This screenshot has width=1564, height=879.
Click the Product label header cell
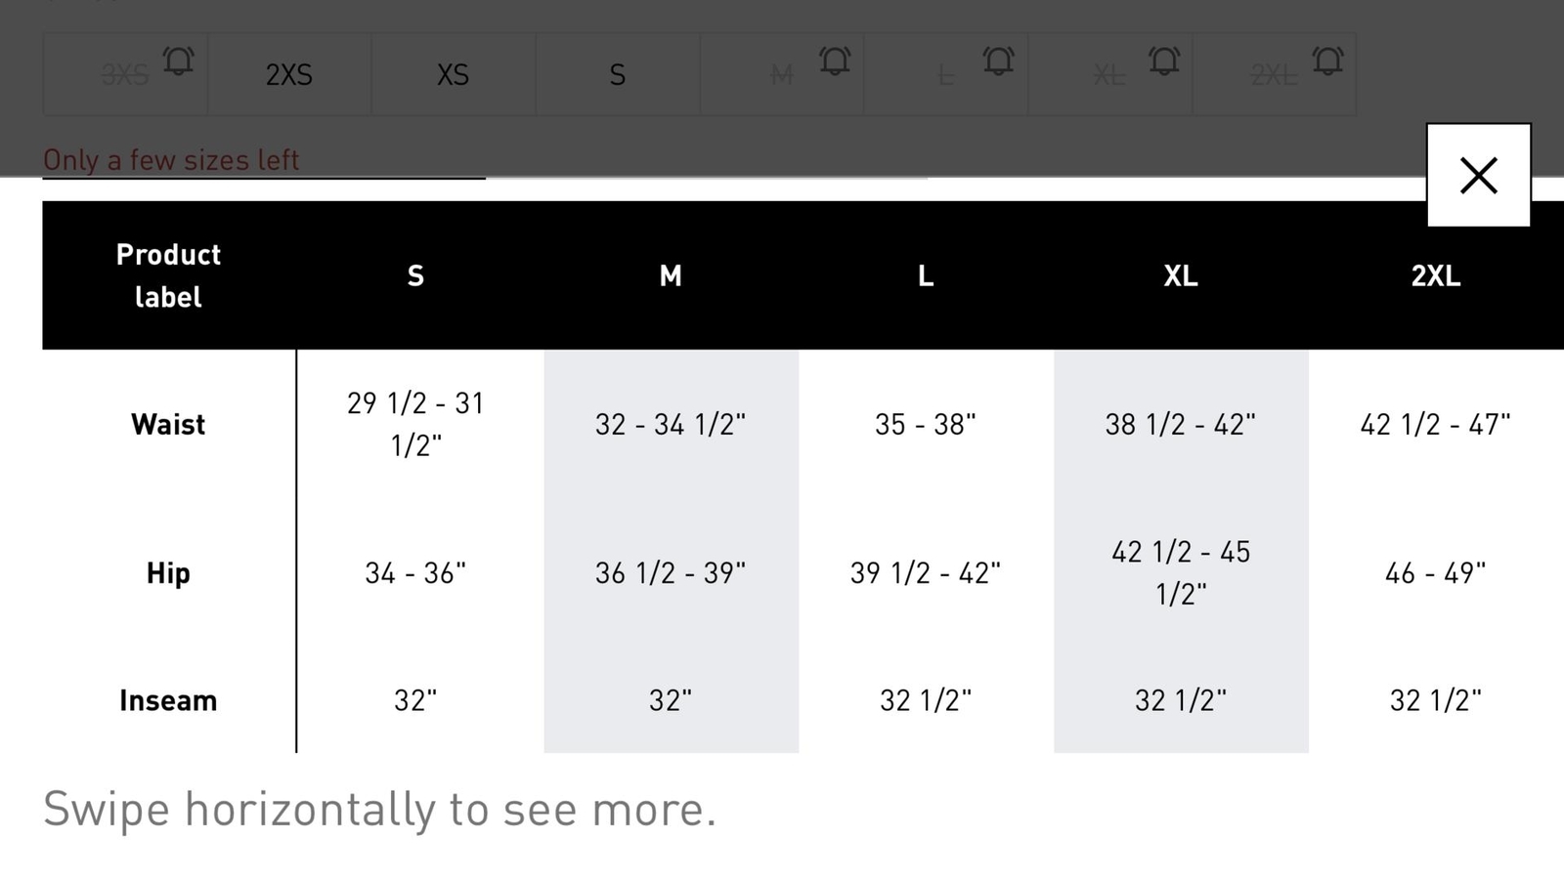pyautogui.click(x=168, y=275)
